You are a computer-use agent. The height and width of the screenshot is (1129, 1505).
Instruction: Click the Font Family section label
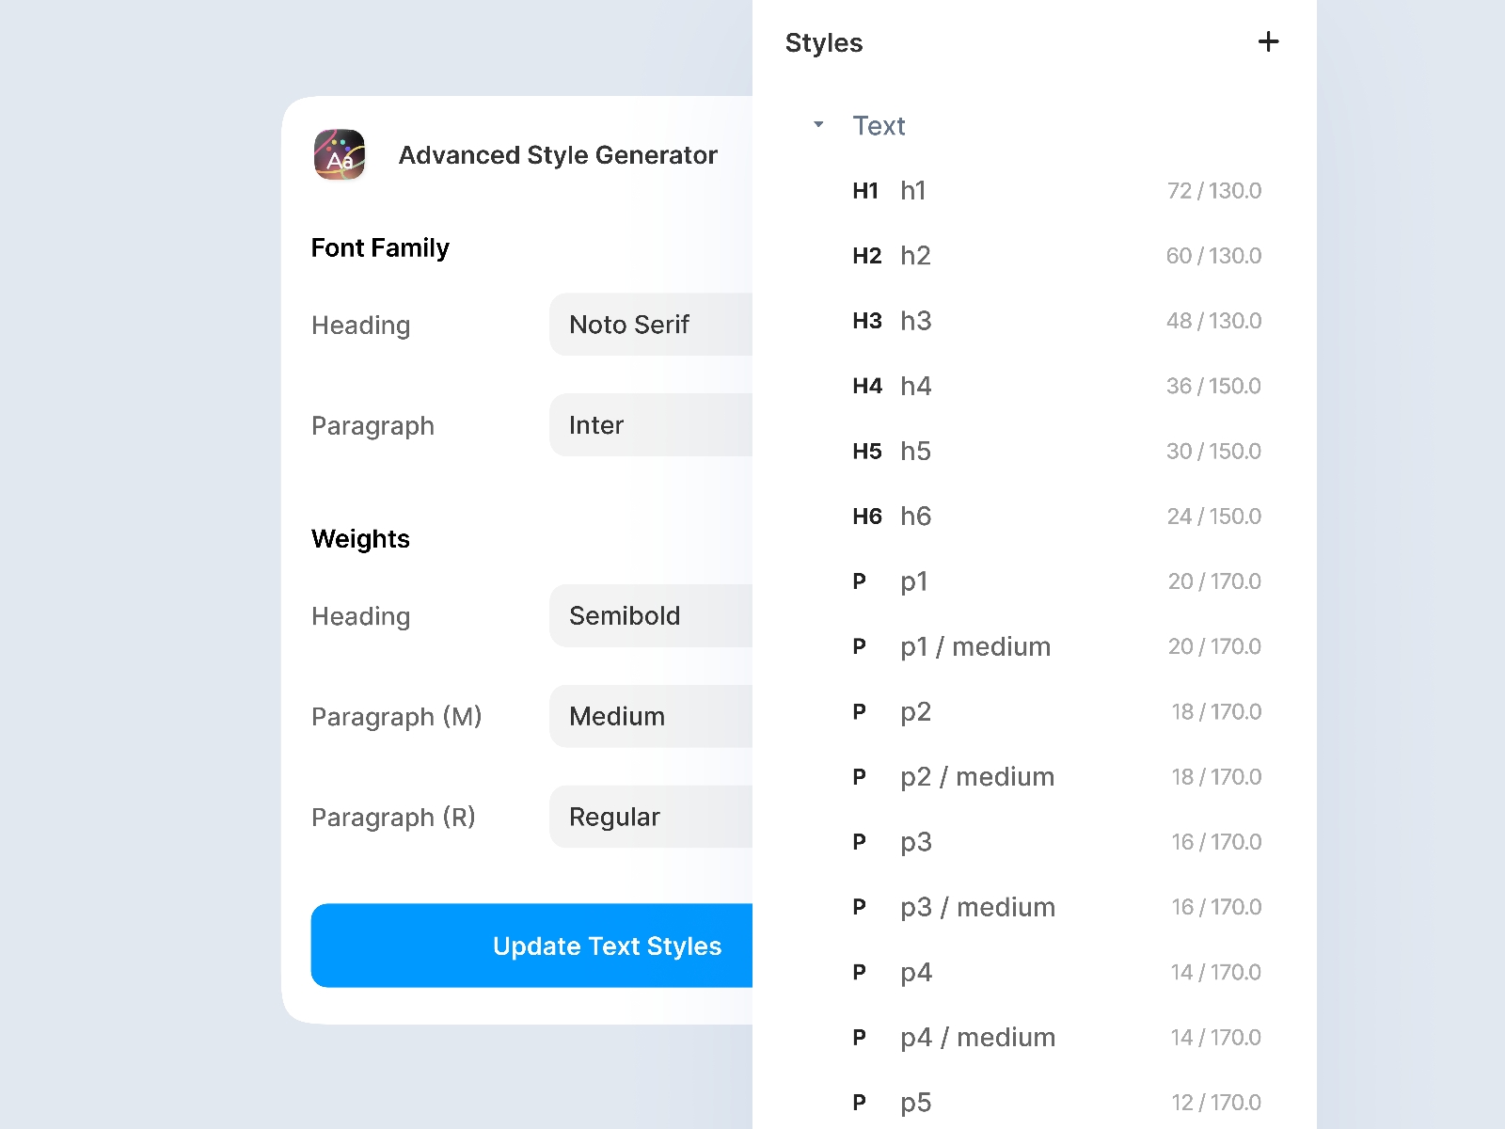[380, 247]
